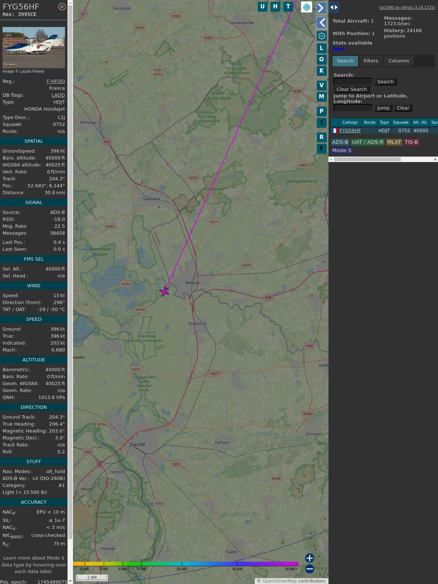
Task: Click the UAT / ADS-R legend label
Action: pyautogui.click(x=368, y=142)
